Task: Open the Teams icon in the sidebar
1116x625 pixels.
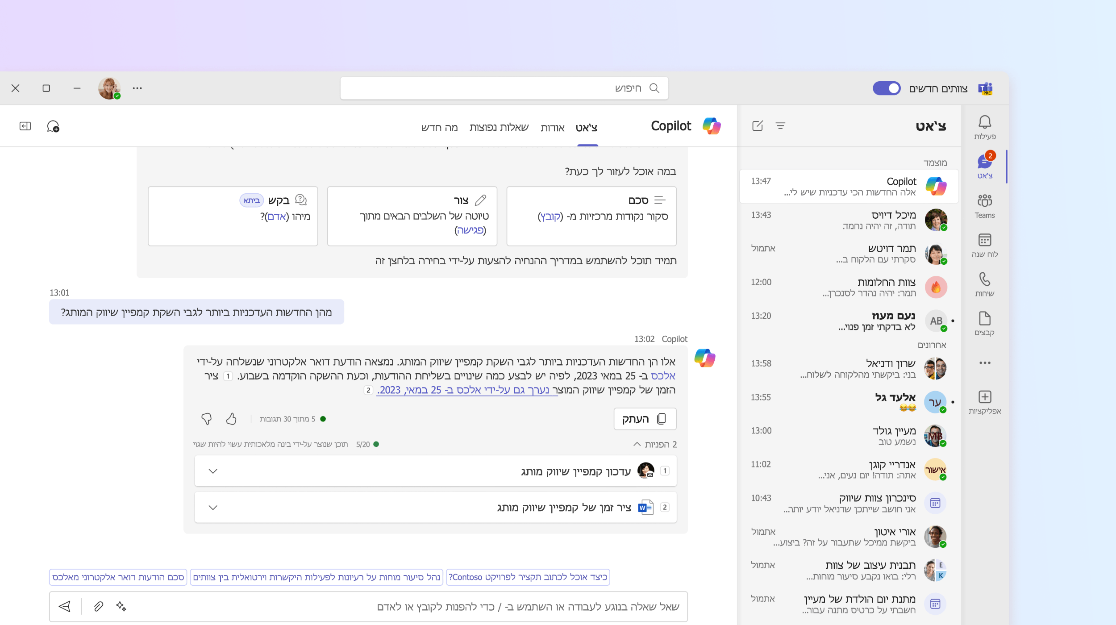Action: pyautogui.click(x=985, y=206)
